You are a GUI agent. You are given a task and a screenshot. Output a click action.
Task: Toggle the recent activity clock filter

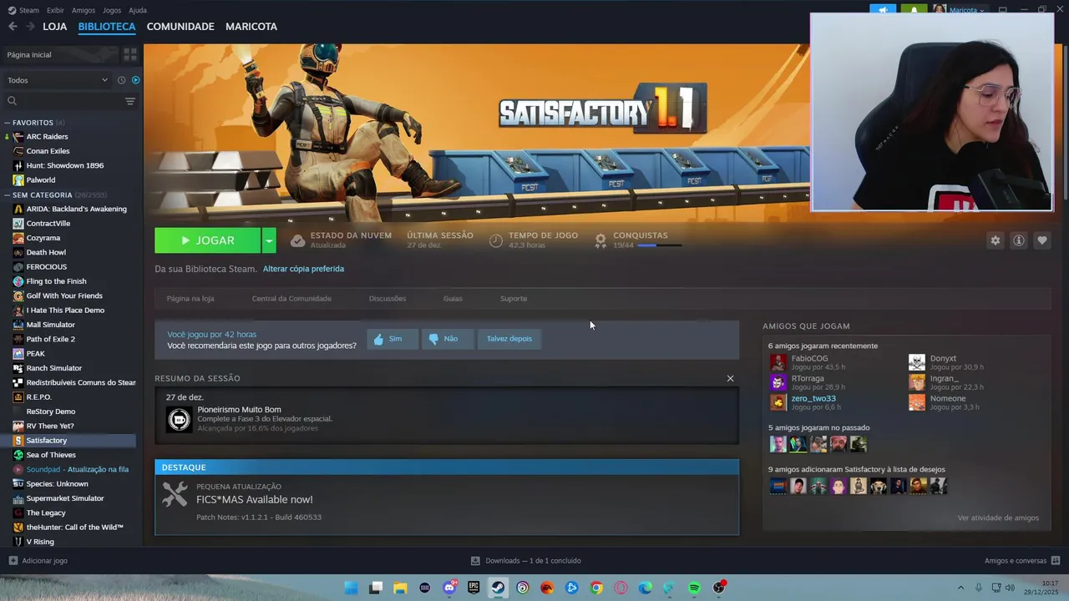[121, 80]
